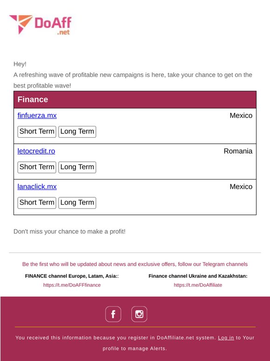Click the Mexico label beside finfuerza.mx
Viewport: 270px width, 361px height.
[x=241, y=115]
